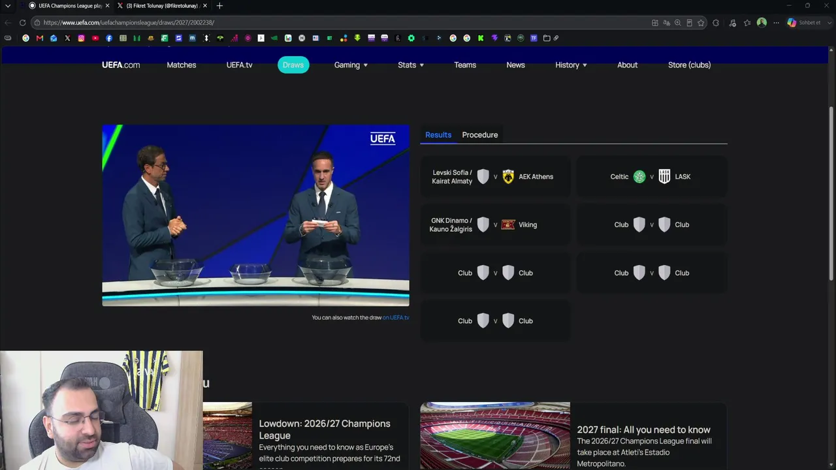
Task: Expand the Gaming dropdown menu
Action: (x=351, y=65)
